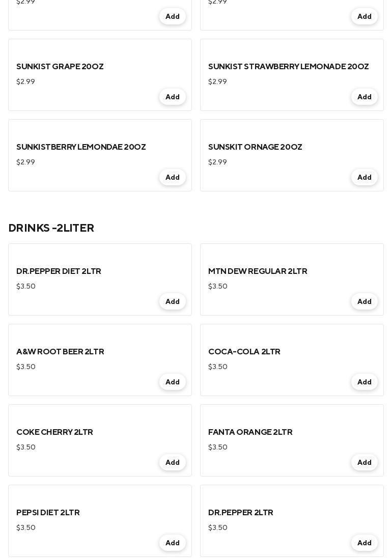Add Coke Cherry 2LTR to cart
Viewport: 392px width, 558px height.
click(x=173, y=463)
